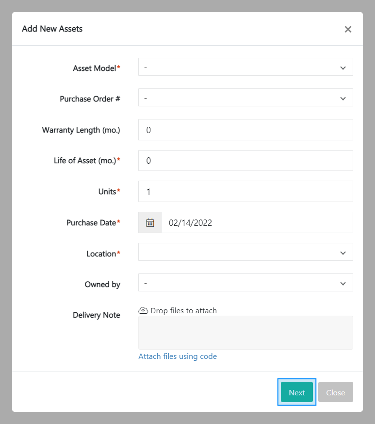375x424 pixels.
Task: Expand the Purchase Order # dropdown
Action: pos(245,97)
